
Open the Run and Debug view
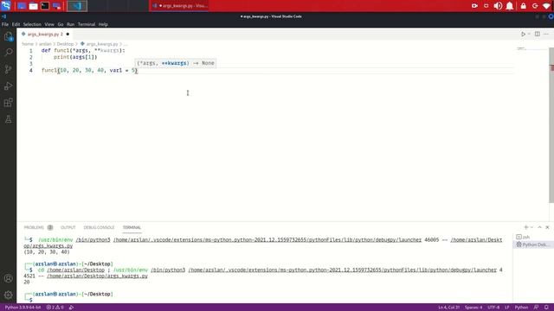8,86
